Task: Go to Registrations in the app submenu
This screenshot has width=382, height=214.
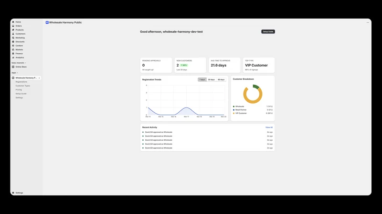Action: coord(21,82)
